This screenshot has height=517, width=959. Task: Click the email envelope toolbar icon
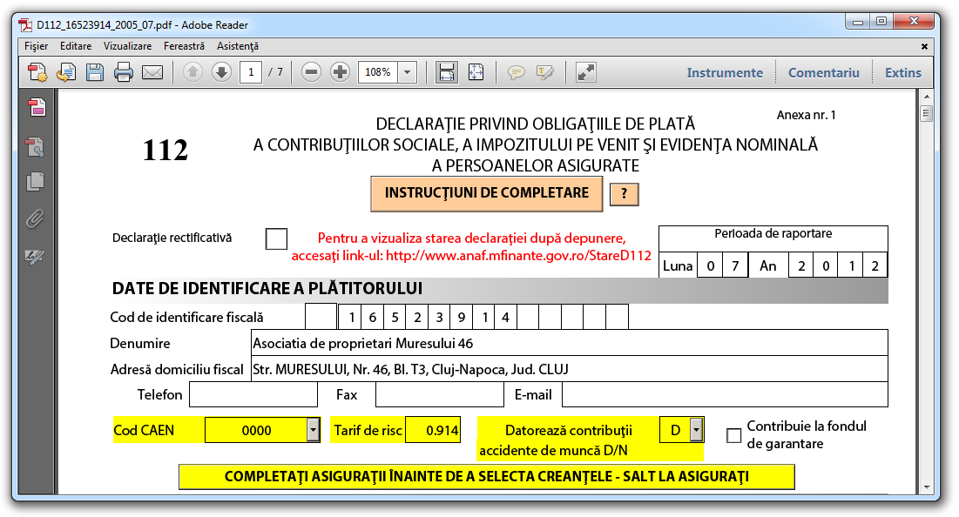click(x=152, y=73)
